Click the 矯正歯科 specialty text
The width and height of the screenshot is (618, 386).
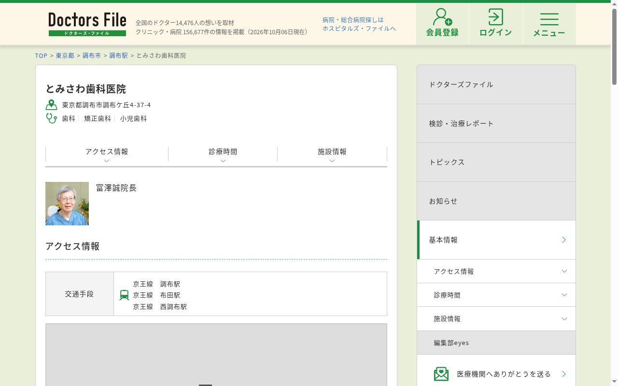tap(98, 118)
